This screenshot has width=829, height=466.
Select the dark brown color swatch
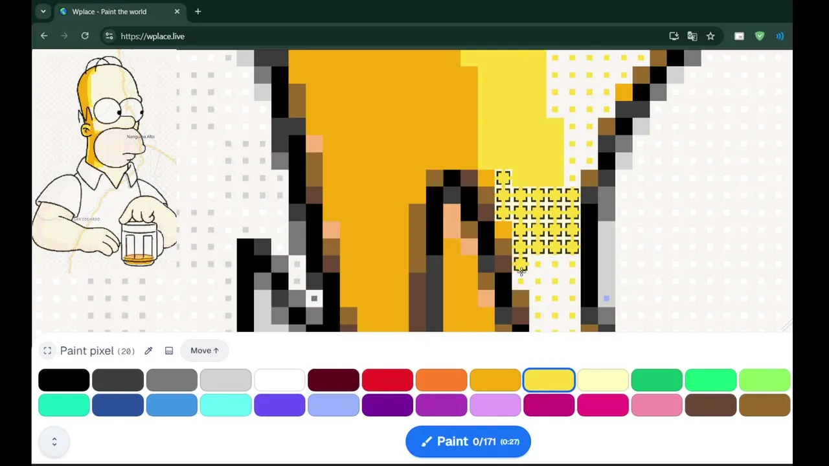point(710,405)
